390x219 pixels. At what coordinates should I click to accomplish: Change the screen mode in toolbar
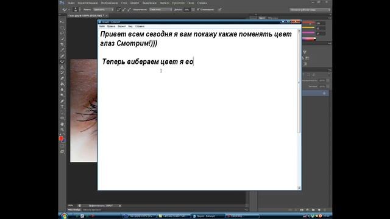62,151
